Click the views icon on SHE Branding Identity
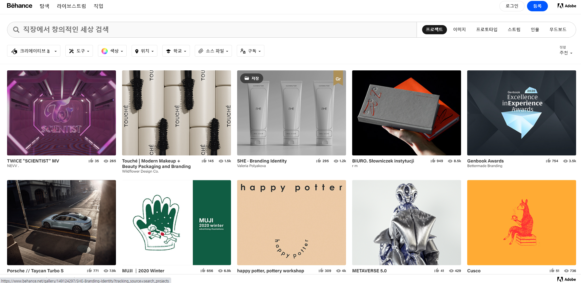581x283 pixels. click(336, 161)
